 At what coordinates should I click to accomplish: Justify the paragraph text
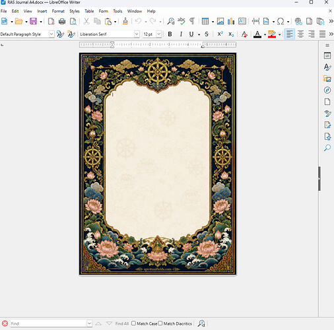[322, 34]
